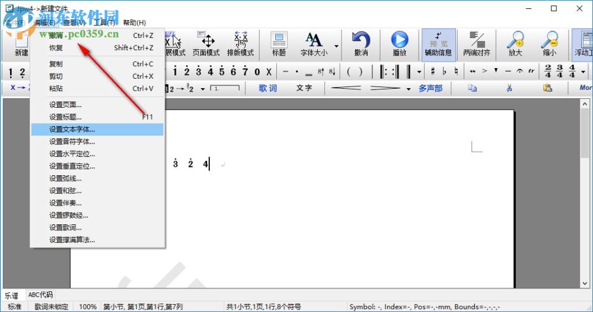Switch to 页面模式 page mode
Image resolution: width=593 pixels, height=312 pixels.
pos(206,44)
